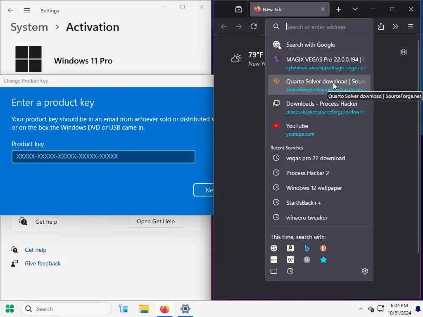Click the Product key input field
Image resolution: width=423 pixels, height=317 pixels.
(103, 156)
